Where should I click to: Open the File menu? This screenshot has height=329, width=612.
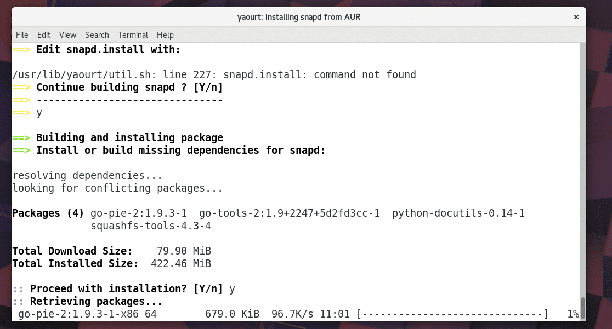pyautogui.click(x=22, y=34)
